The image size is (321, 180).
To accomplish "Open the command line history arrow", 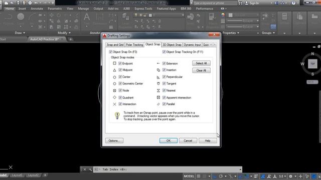I will 240,169.
